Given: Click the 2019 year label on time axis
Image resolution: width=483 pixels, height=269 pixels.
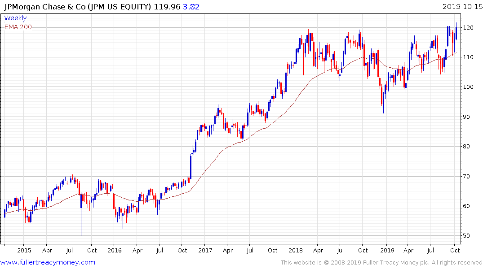Looking at the screenshot, I should (x=387, y=250).
